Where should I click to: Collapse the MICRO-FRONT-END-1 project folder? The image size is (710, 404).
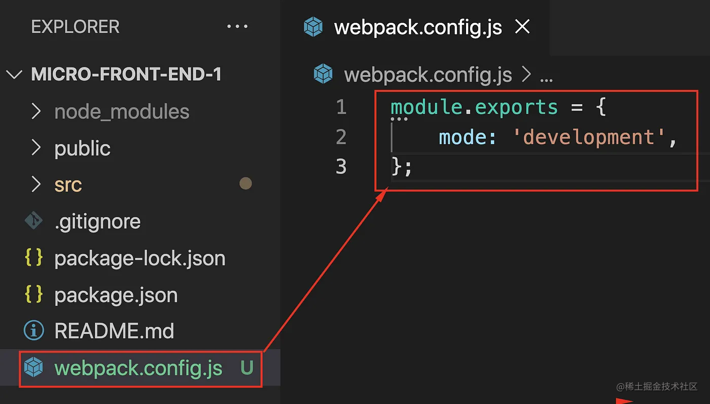tap(14, 74)
